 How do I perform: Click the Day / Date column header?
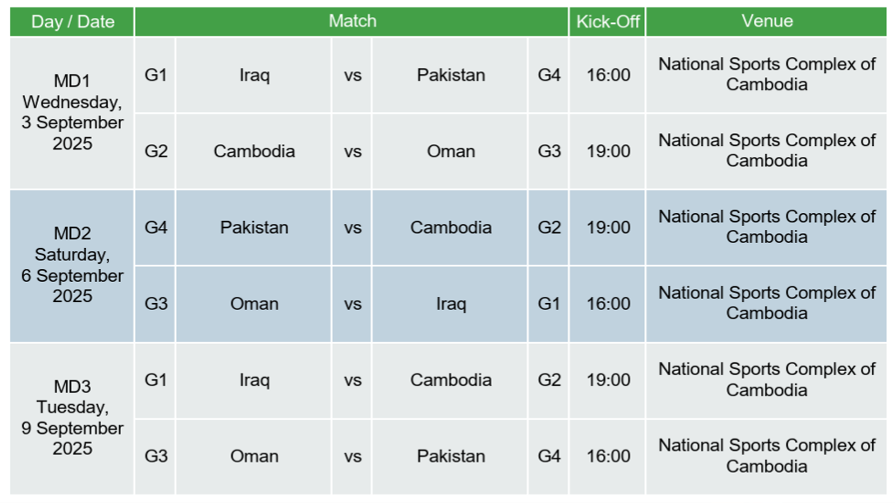coord(72,21)
